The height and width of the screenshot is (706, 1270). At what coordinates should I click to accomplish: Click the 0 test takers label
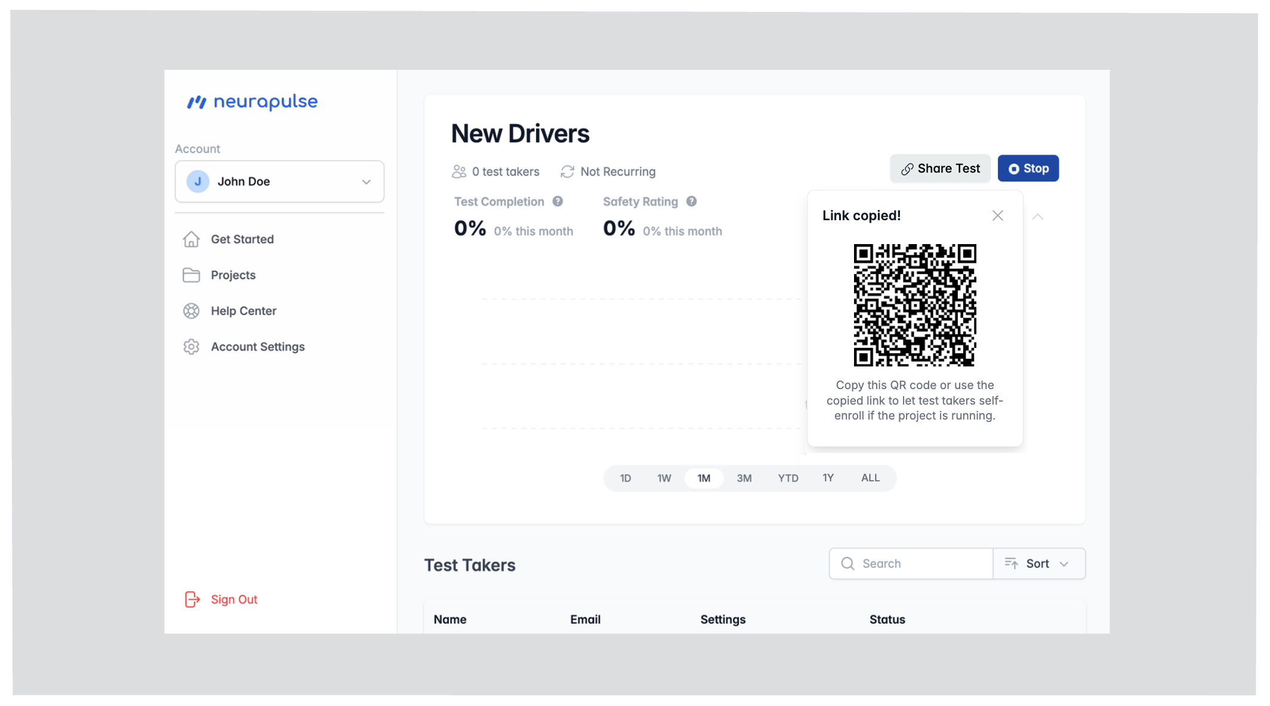505,172
